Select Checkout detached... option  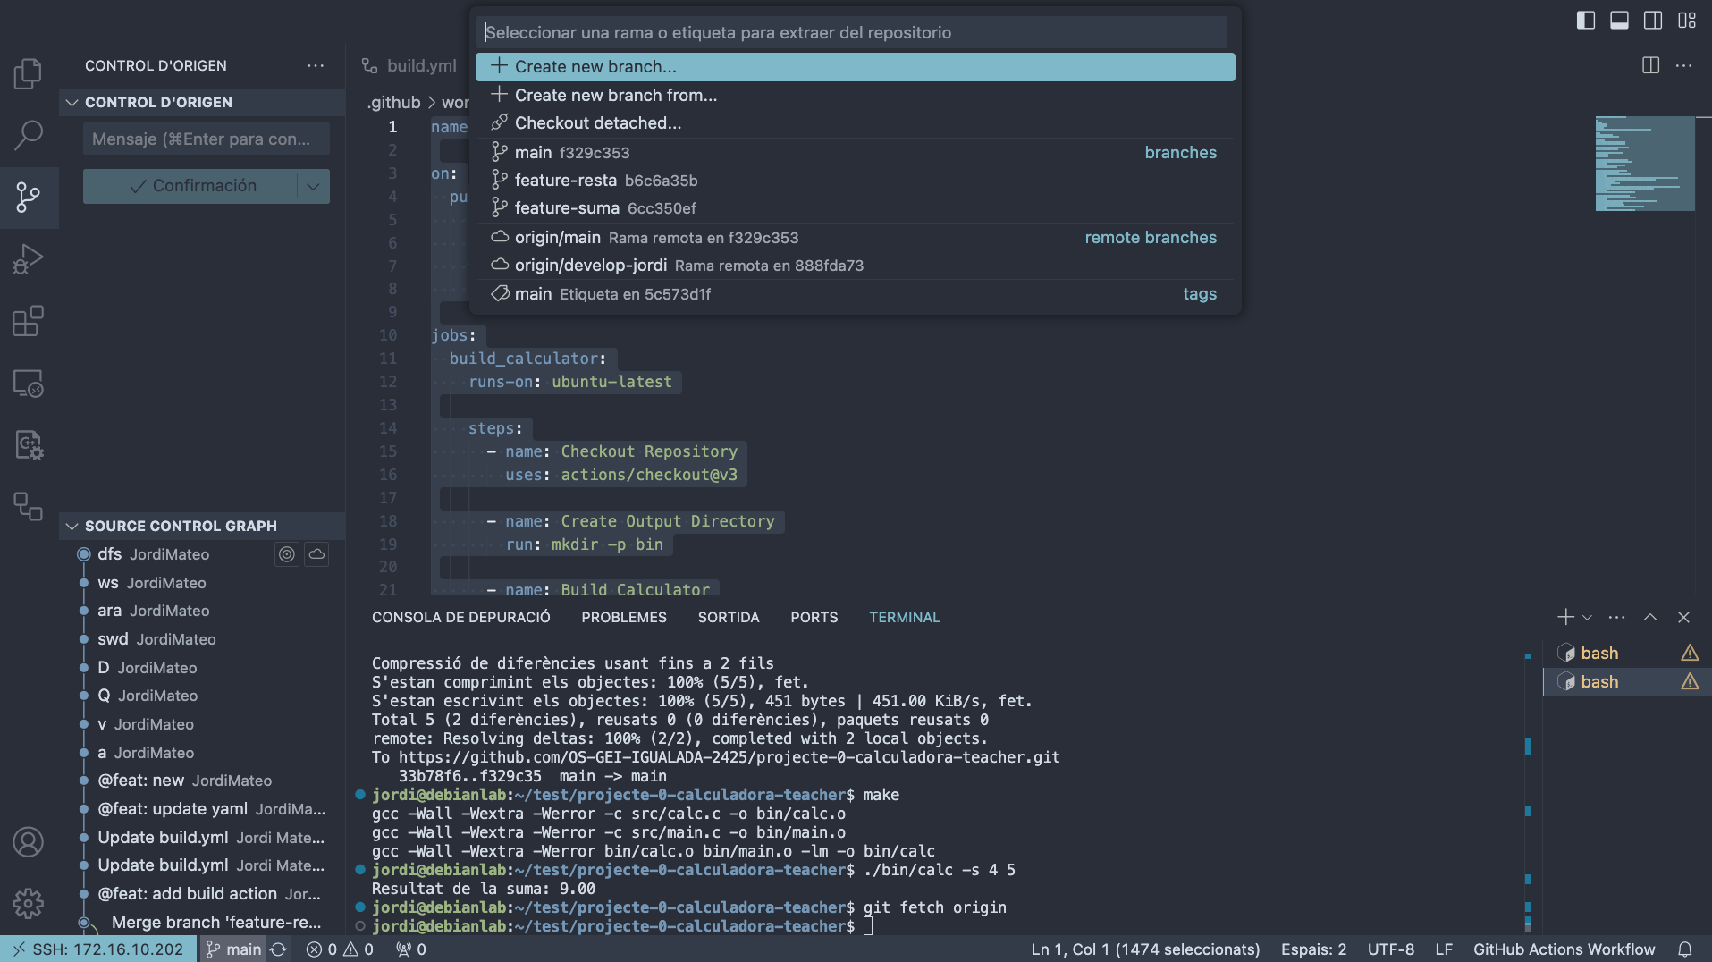[x=855, y=122]
